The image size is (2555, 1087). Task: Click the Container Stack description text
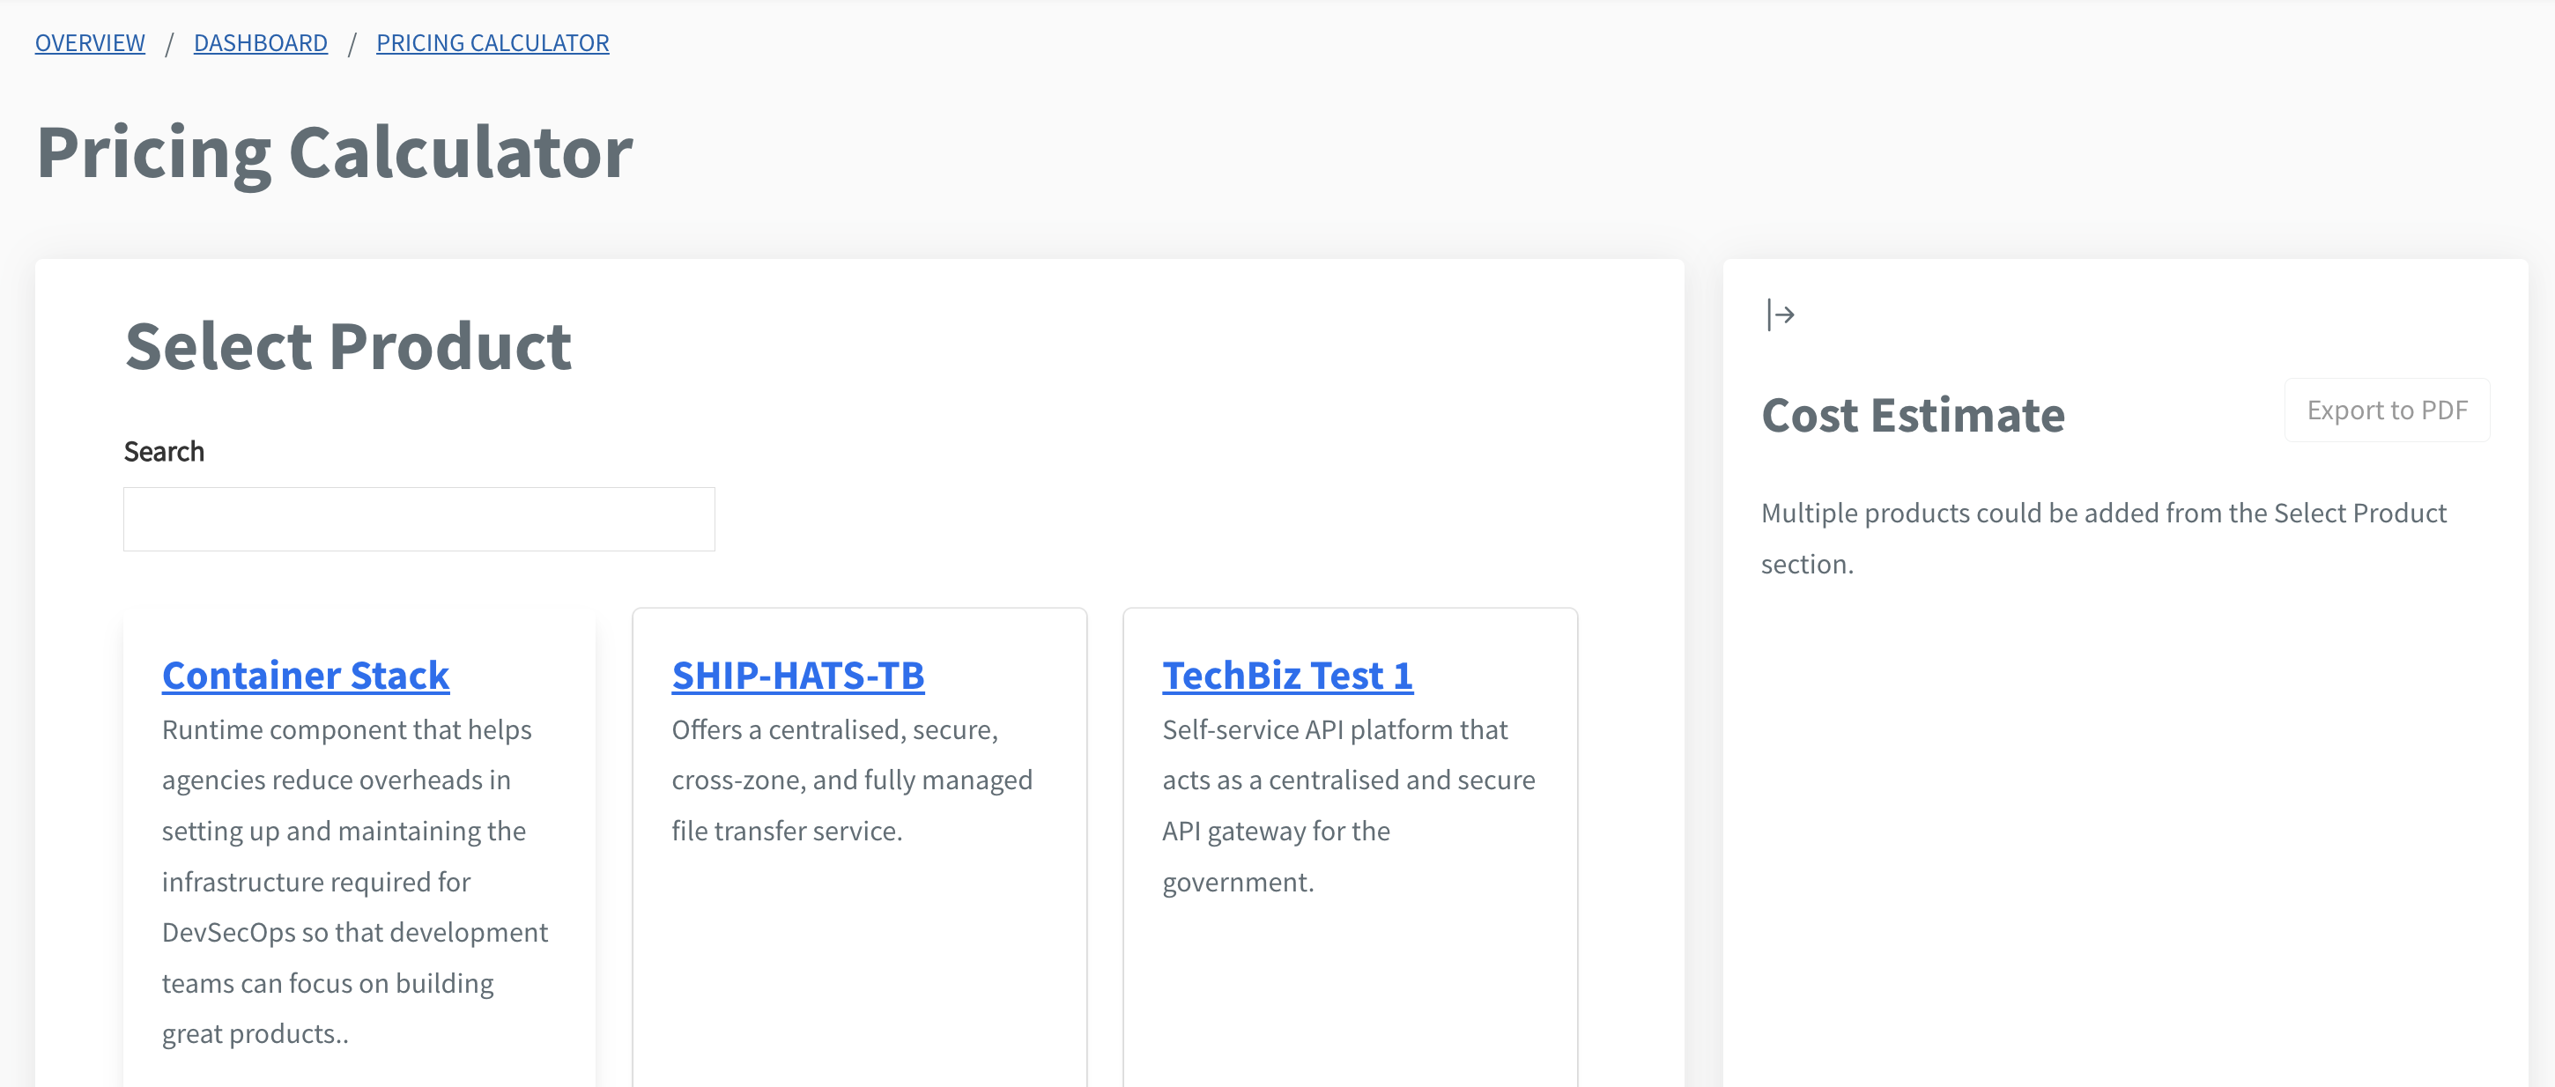coord(355,881)
